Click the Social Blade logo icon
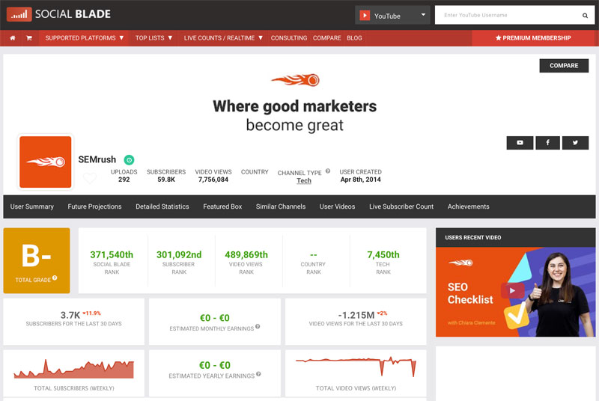599x401 pixels. (19, 14)
